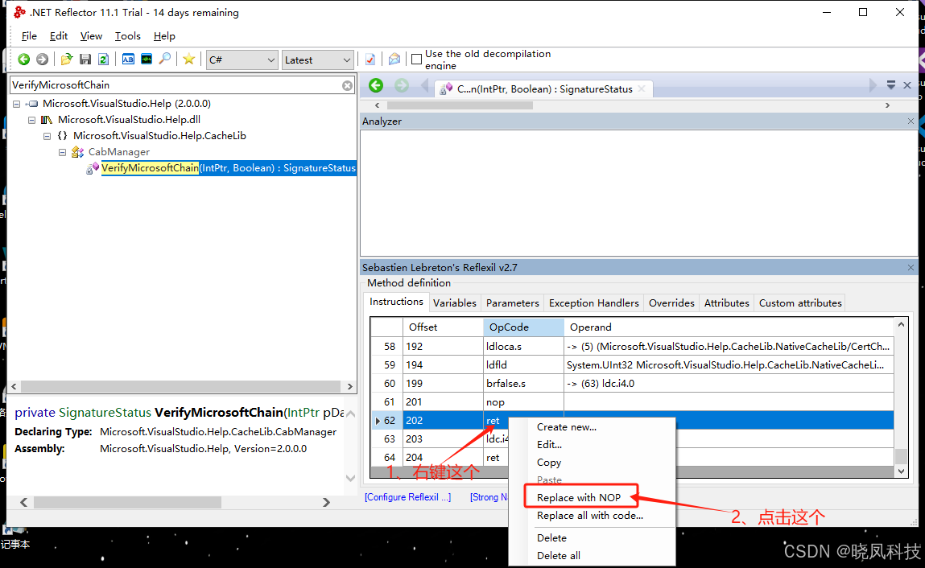Collapse the Microsoft.VisualStudio.Help.CacheLib namespace node
The height and width of the screenshot is (568, 925).
[x=47, y=136]
